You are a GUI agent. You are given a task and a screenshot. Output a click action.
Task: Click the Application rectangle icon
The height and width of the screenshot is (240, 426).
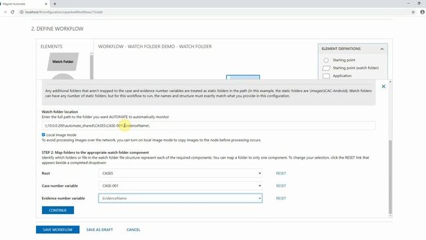click(x=326, y=76)
